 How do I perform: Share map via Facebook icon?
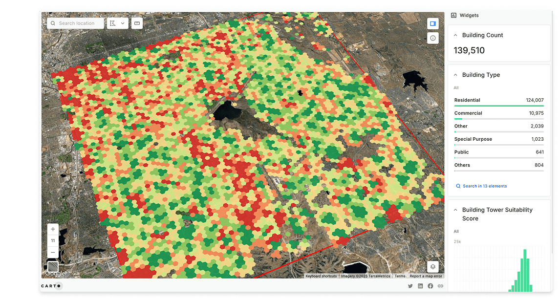pos(431,286)
